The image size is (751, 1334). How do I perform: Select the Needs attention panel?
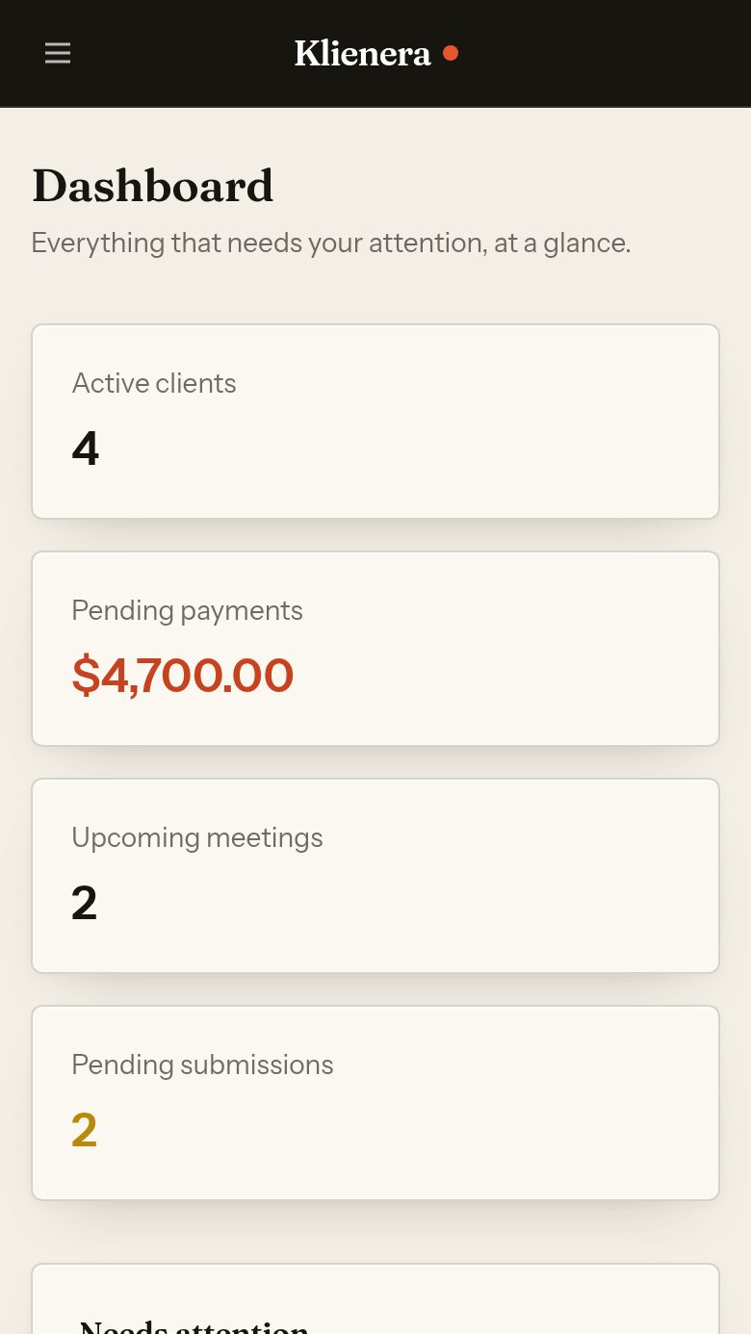coord(375,1298)
